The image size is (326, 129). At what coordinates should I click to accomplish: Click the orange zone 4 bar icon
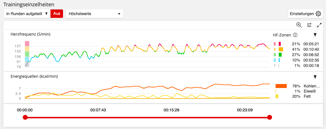pos(281,49)
